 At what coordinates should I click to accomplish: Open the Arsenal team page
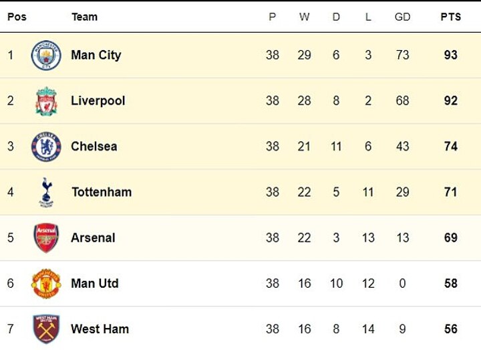click(93, 238)
